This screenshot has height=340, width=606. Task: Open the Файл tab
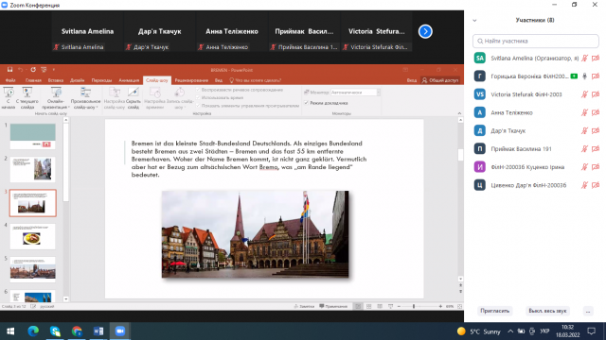point(10,80)
